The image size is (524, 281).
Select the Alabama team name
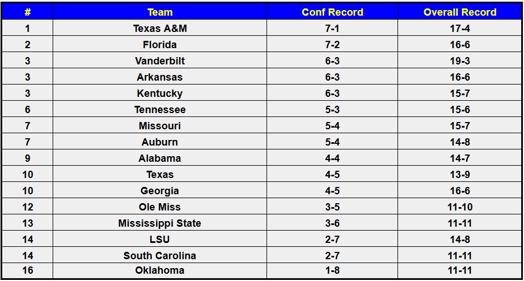pos(160,158)
